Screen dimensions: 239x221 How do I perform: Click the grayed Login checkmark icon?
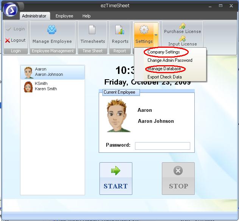pos(9,29)
